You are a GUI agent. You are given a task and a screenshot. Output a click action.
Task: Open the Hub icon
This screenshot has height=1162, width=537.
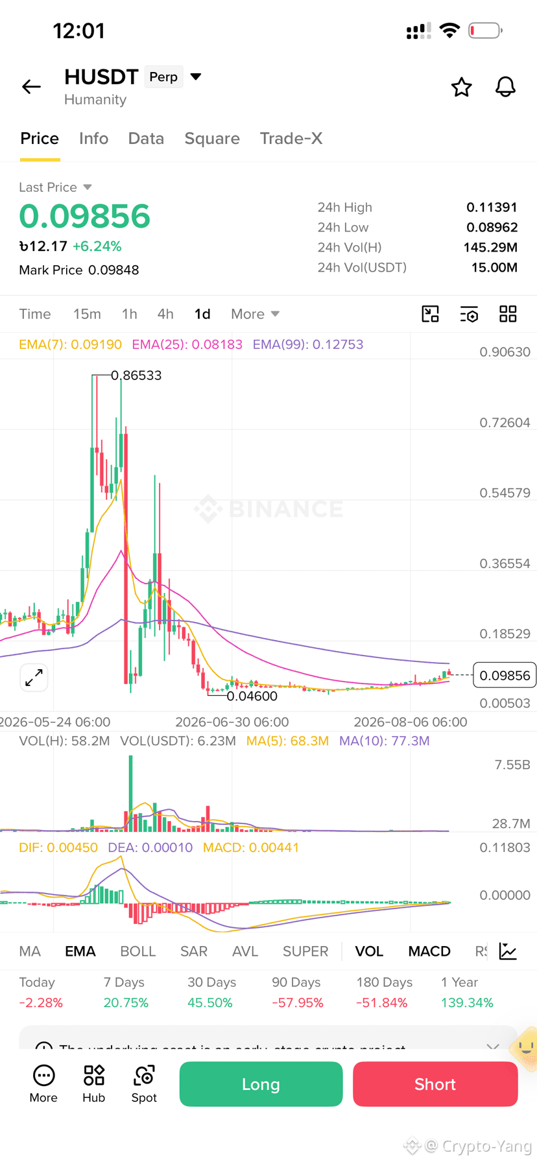pos(93,1084)
